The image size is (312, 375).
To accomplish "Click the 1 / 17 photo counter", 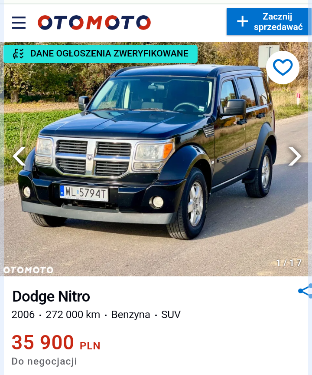I will 289,263.
